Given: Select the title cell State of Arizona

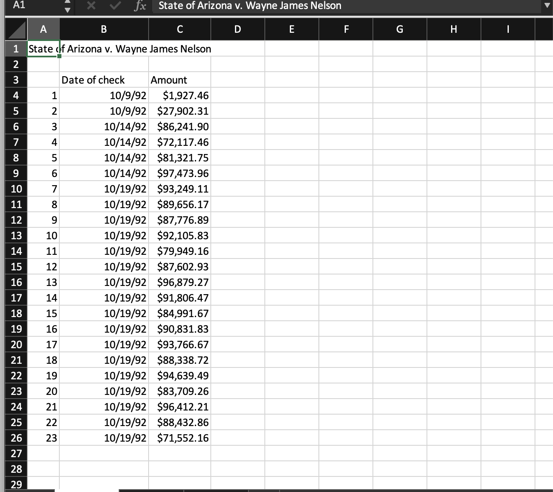Looking at the screenshot, I should [x=43, y=49].
